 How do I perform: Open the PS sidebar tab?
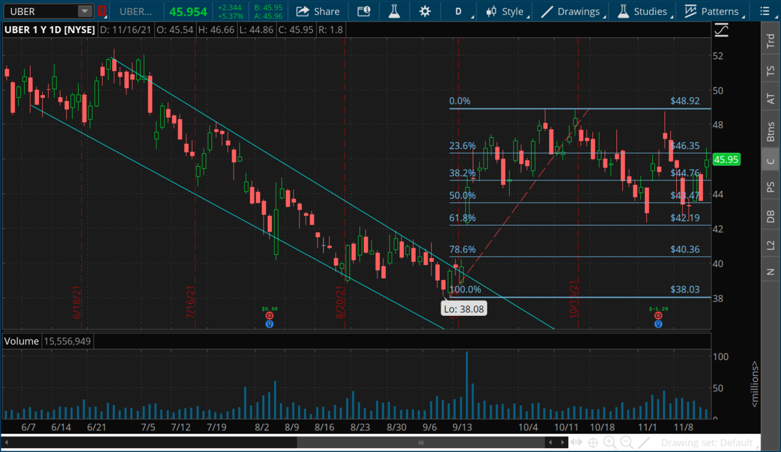pyautogui.click(x=771, y=187)
